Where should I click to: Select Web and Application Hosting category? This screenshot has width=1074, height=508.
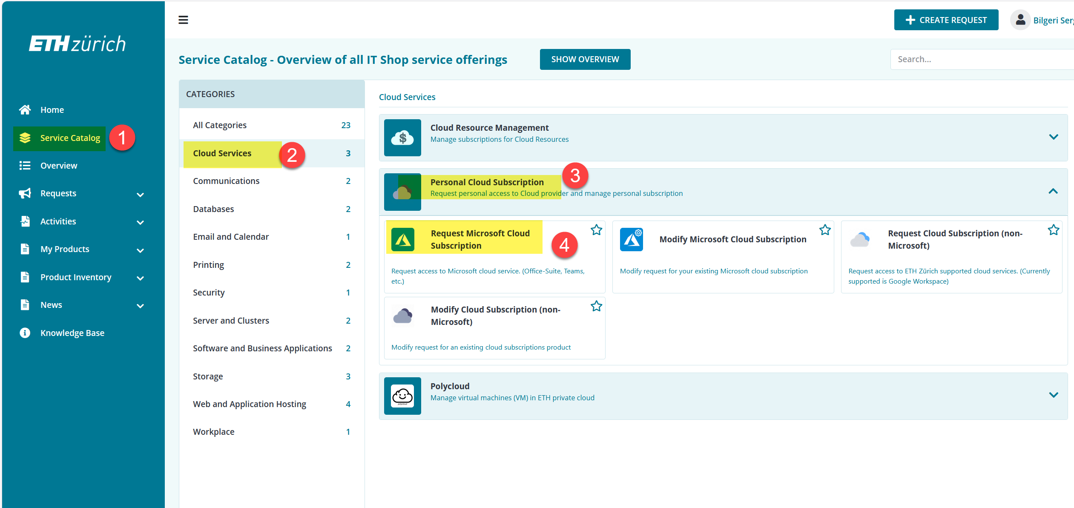pyautogui.click(x=272, y=404)
